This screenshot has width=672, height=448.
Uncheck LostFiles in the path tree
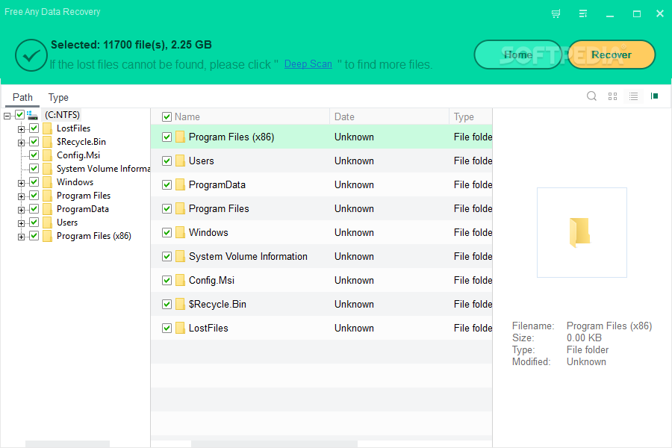click(x=34, y=128)
